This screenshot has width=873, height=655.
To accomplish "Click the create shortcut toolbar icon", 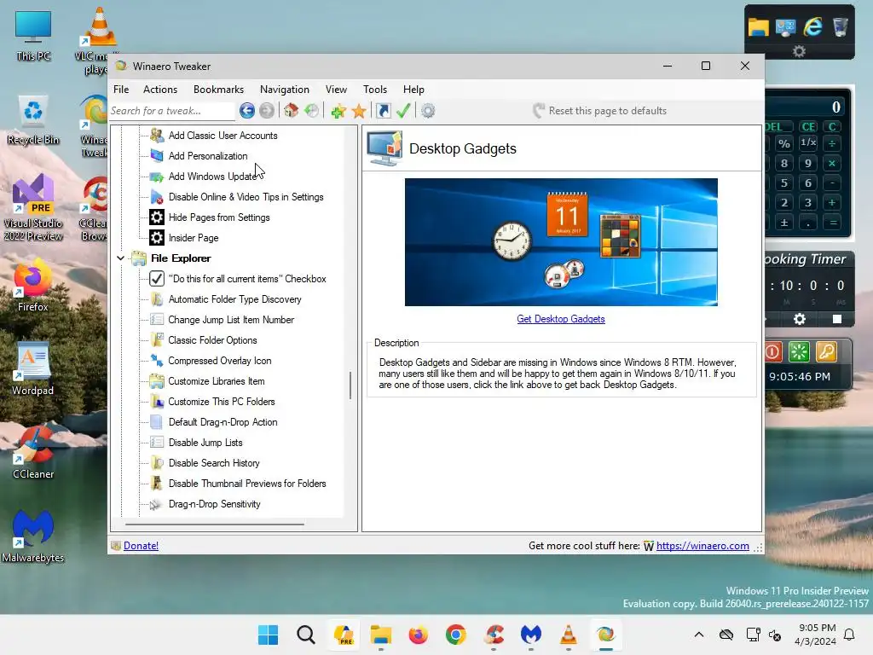I will 384,110.
